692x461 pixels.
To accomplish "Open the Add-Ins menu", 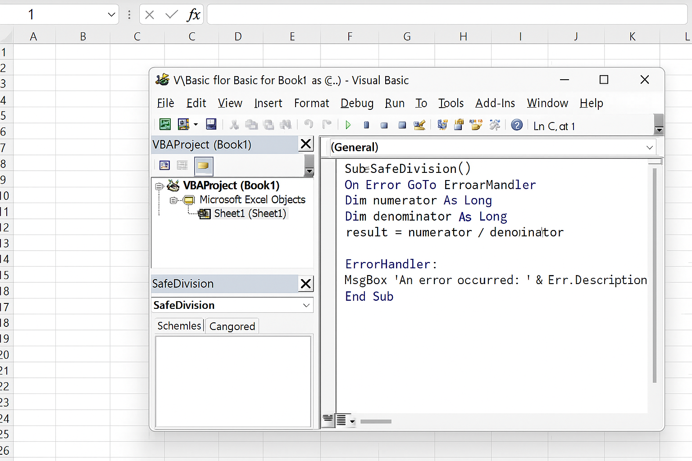I will [495, 103].
